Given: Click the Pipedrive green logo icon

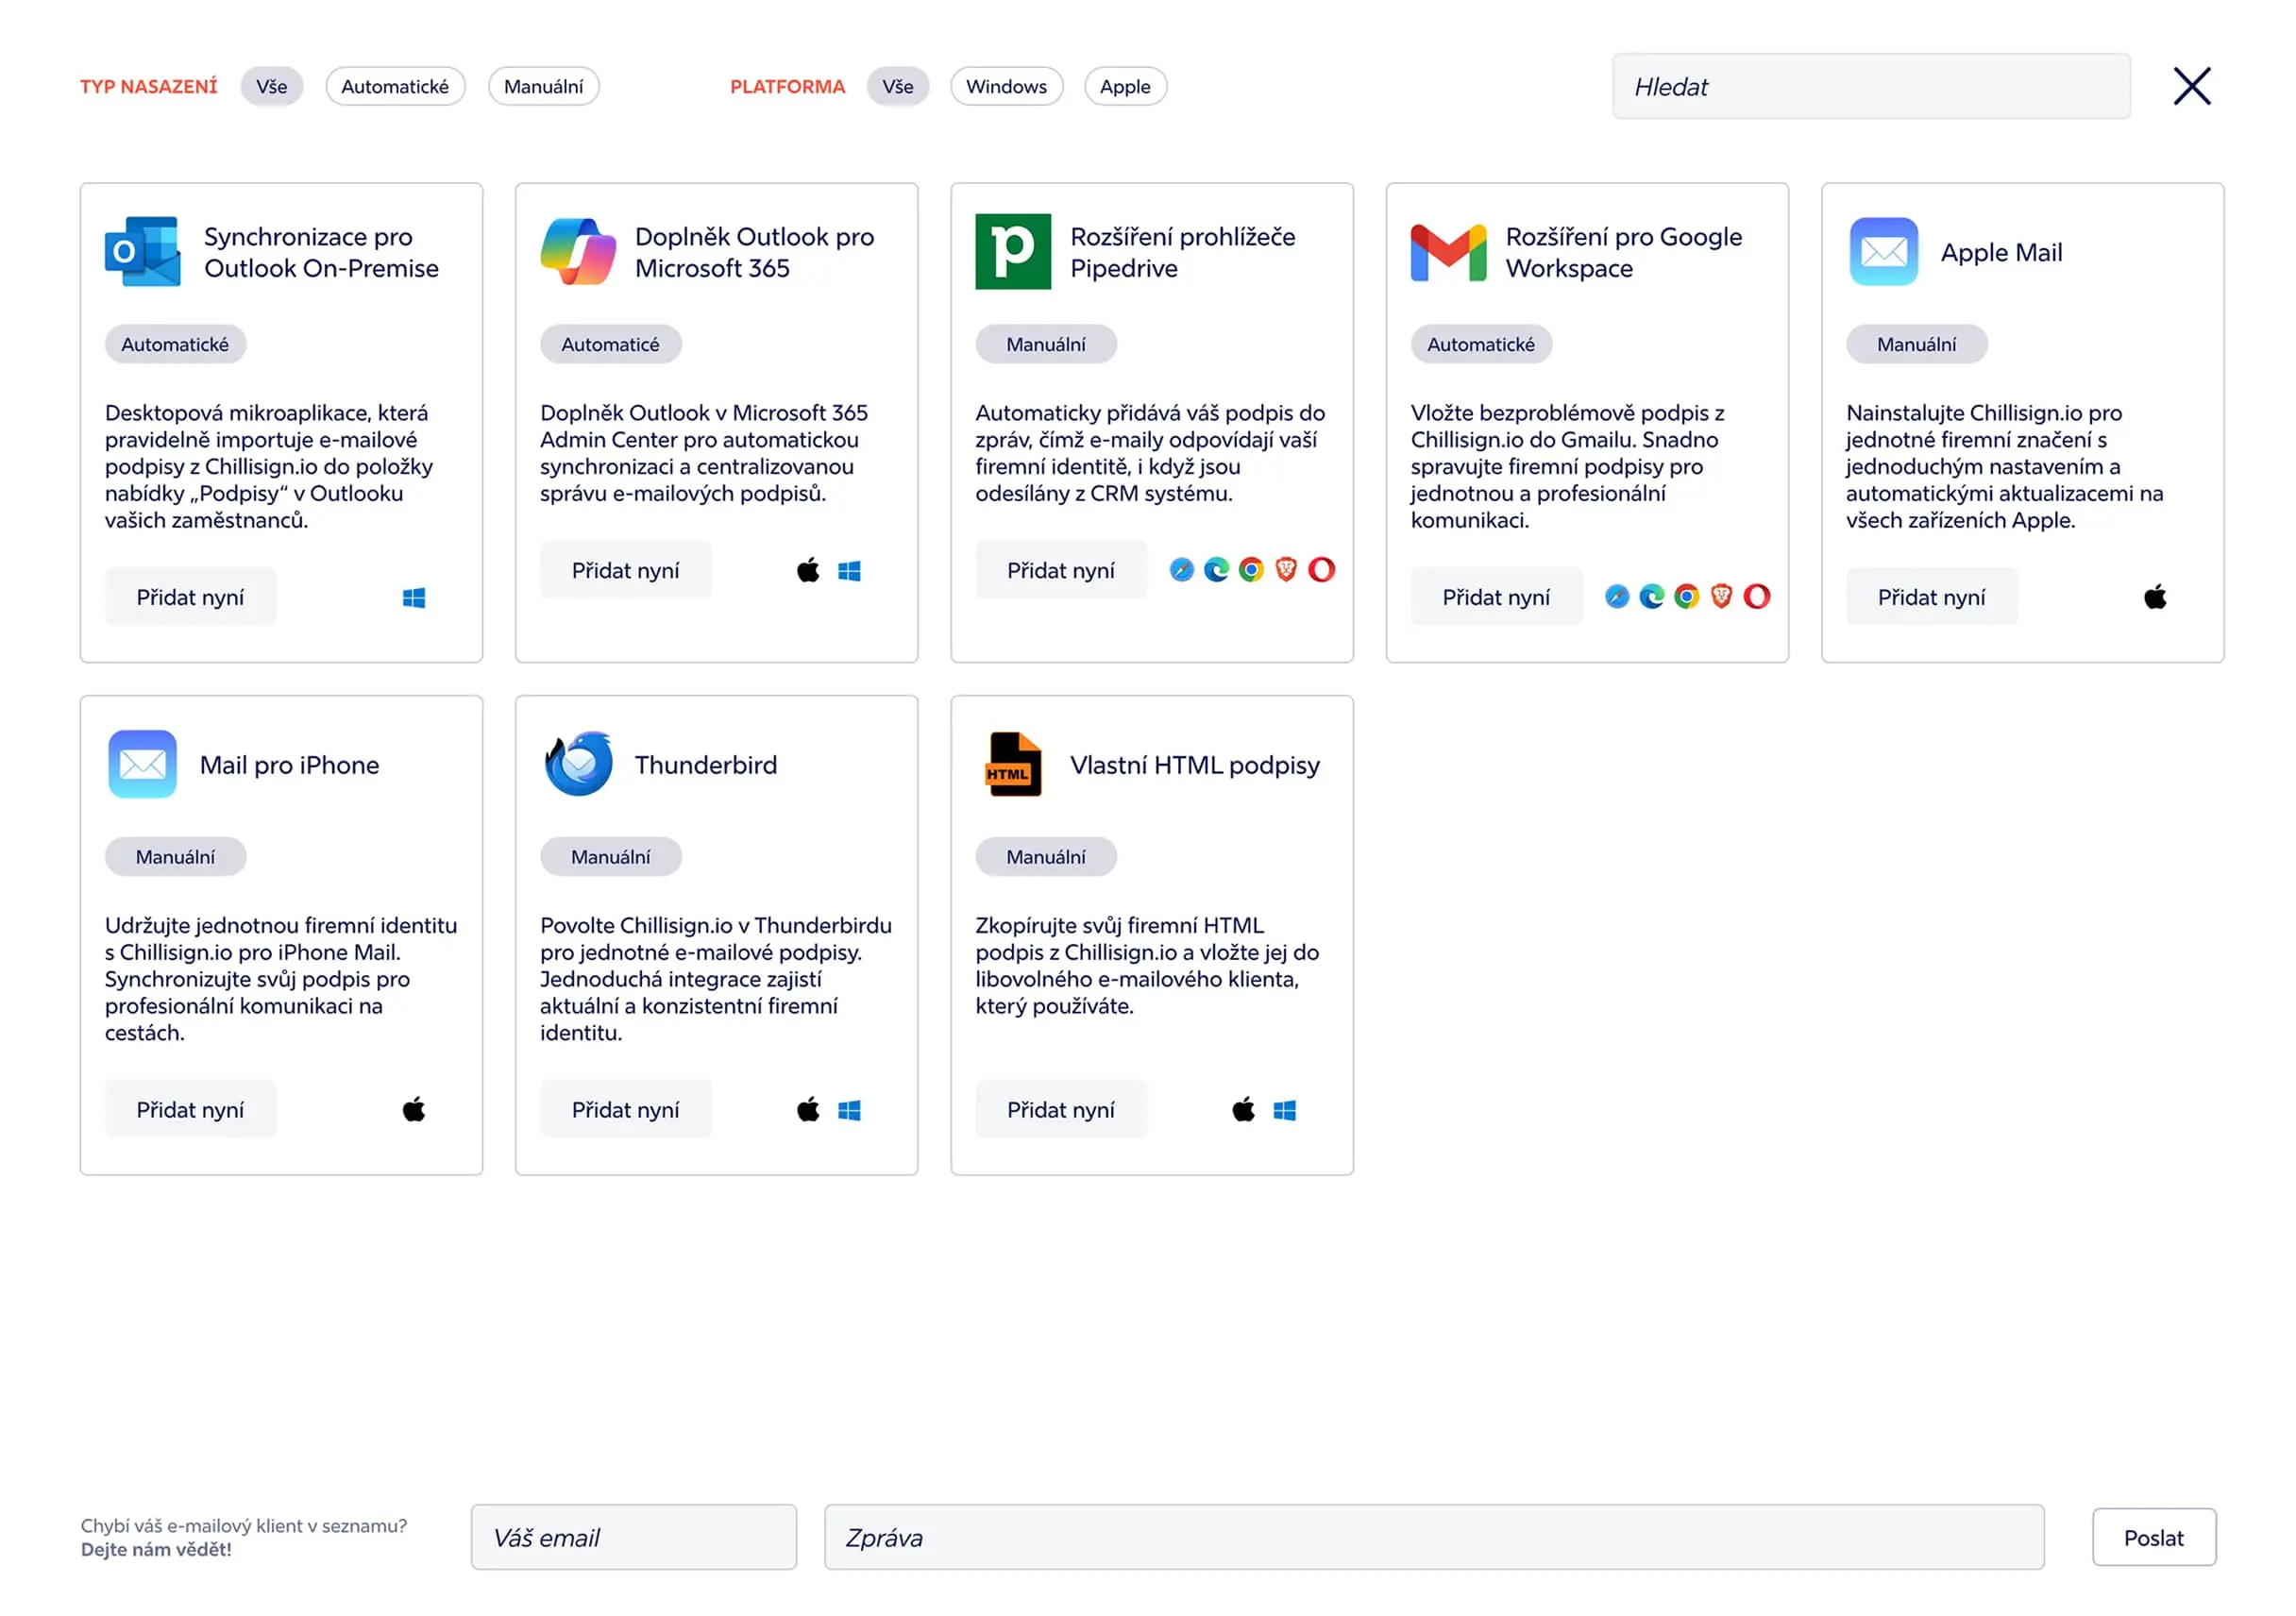Looking at the screenshot, I should point(1013,251).
